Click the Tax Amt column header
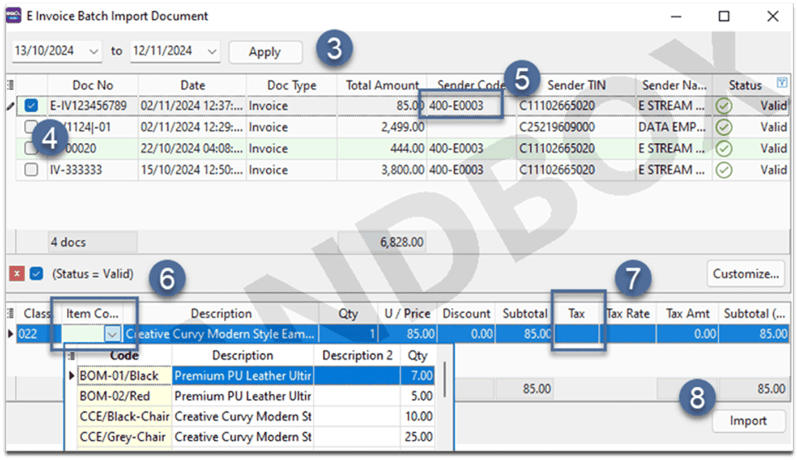The height and width of the screenshot is (460, 797). [x=687, y=313]
